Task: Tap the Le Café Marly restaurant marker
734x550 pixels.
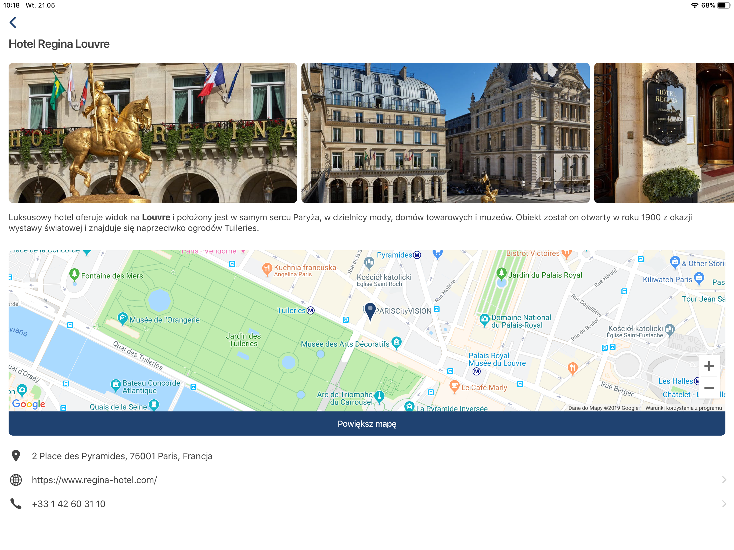Action: (454, 386)
